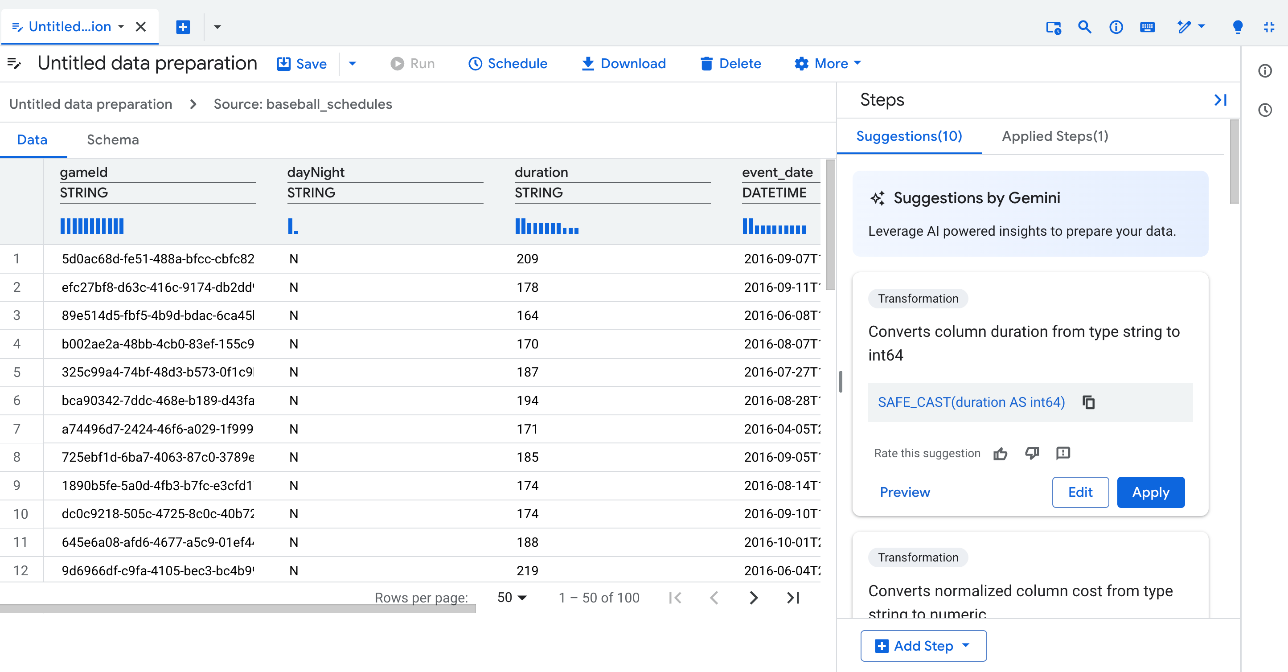The width and height of the screenshot is (1288, 672).
Task: Open the More settings menu
Action: point(828,63)
